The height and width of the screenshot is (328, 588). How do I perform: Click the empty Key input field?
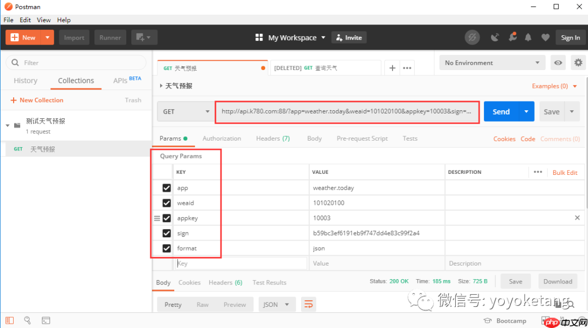point(241,263)
